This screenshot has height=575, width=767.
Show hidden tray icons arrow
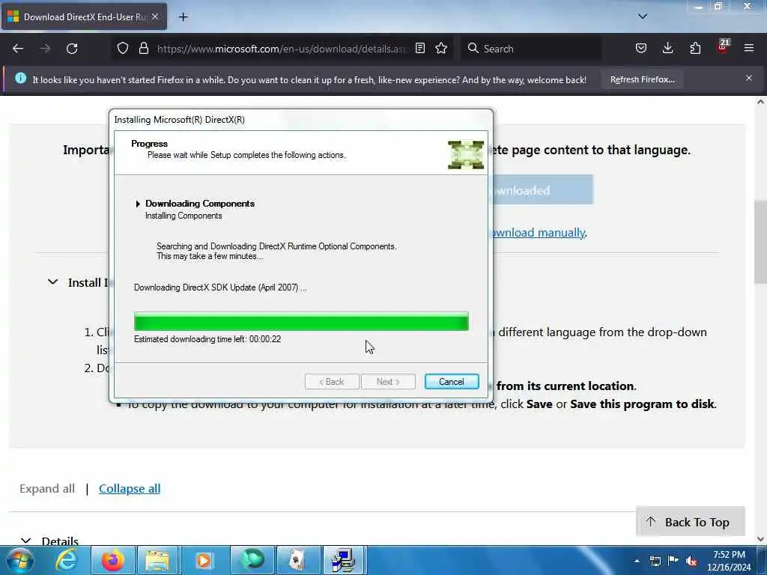(637, 561)
